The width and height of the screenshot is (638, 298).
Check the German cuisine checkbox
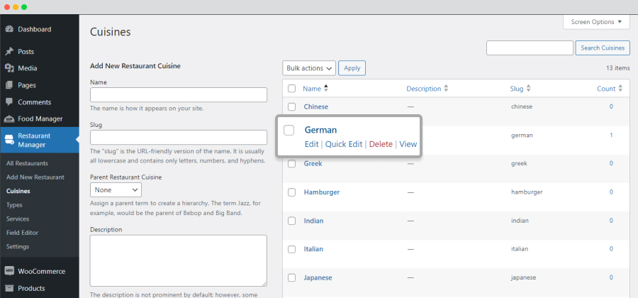(x=289, y=131)
